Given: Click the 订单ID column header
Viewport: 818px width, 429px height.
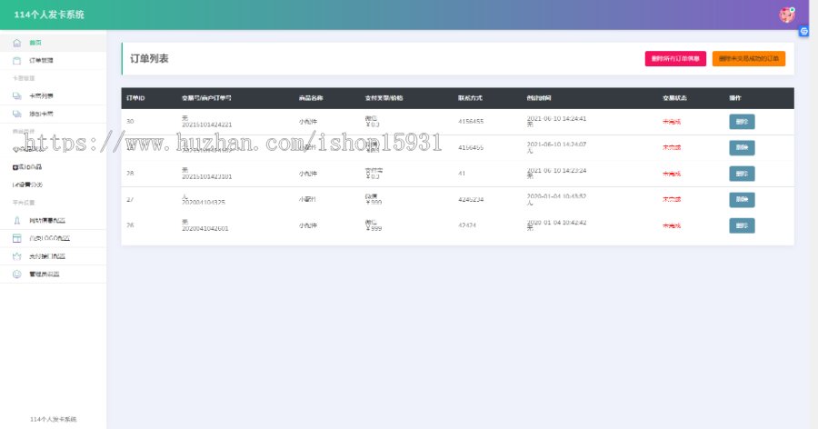Looking at the screenshot, I should coord(135,98).
